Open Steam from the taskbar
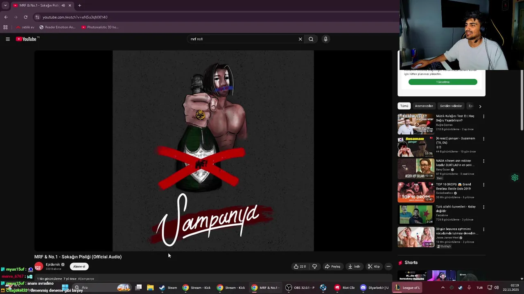This screenshot has height=294, width=524. 168,287
